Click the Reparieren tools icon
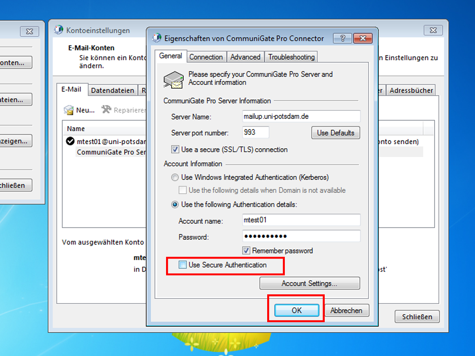475x356 pixels. point(106,110)
